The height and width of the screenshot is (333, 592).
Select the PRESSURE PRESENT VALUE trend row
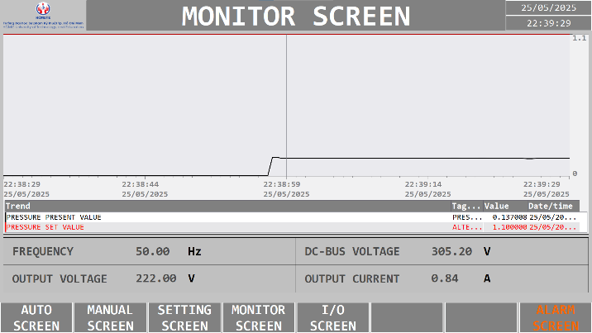pyautogui.click(x=292, y=217)
